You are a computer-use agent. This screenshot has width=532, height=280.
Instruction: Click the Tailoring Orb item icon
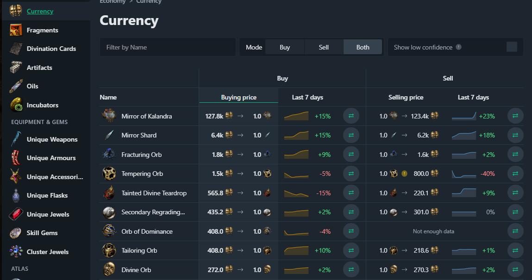(x=109, y=250)
